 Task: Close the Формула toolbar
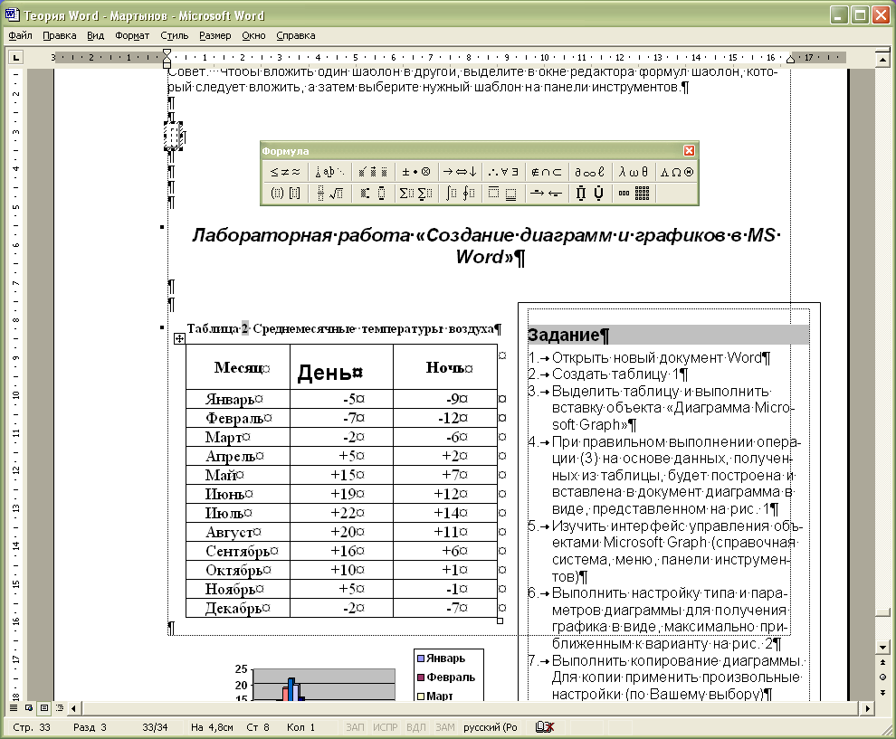pyautogui.click(x=689, y=151)
